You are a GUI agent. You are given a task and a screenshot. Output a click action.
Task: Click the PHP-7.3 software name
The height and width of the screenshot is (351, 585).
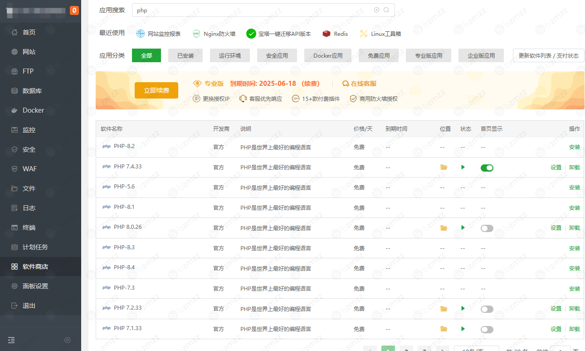124,287
